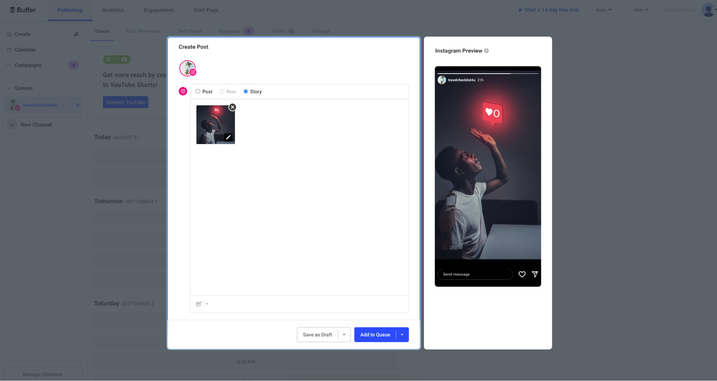Open the Start Page tab
Image resolution: width=717 pixels, height=381 pixels.
click(206, 10)
